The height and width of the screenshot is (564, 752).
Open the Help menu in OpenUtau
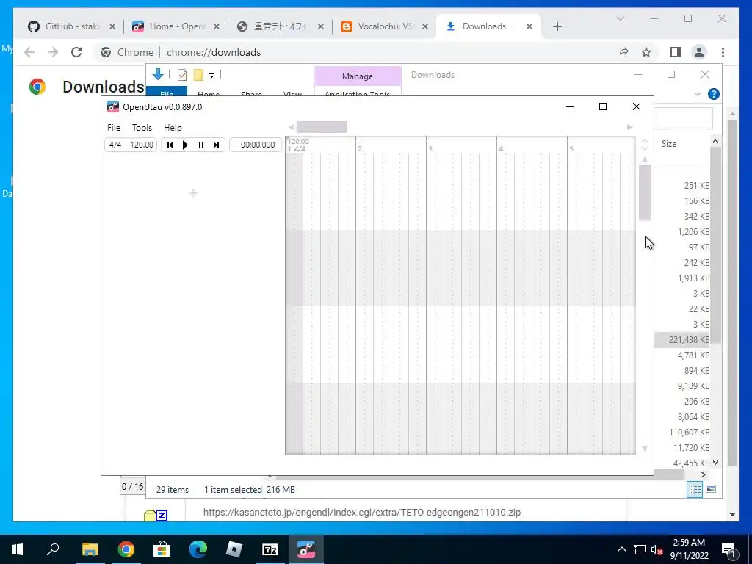coord(173,128)
